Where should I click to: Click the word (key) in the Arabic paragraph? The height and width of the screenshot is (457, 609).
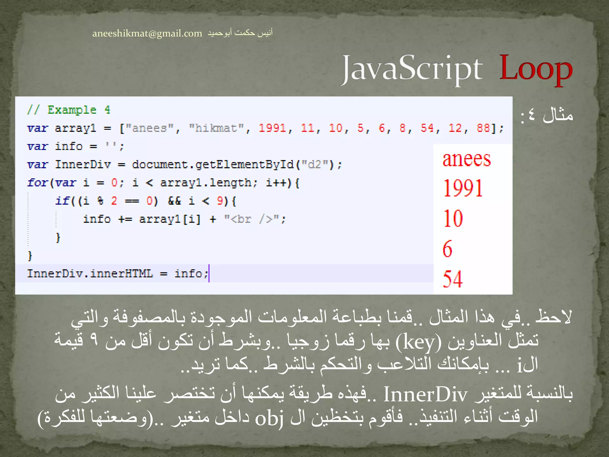pos(419,342)
